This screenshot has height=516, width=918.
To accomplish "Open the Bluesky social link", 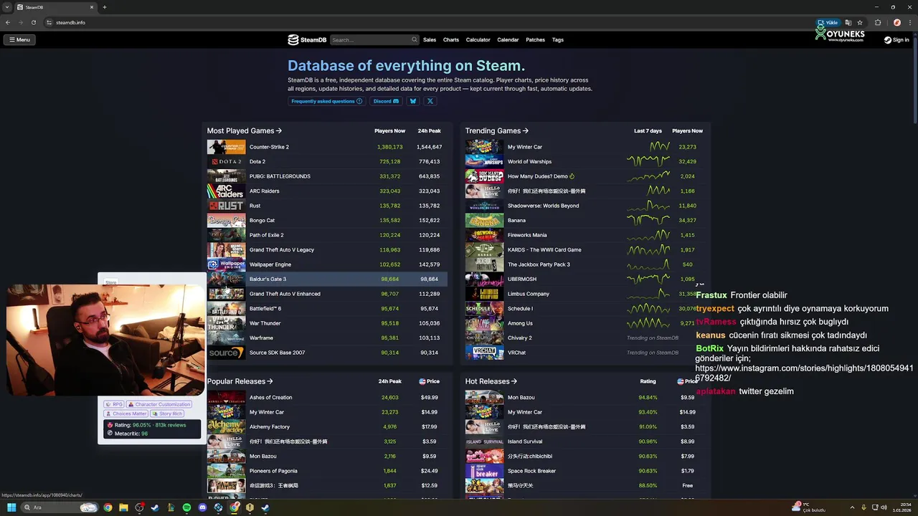I will pos(412,101).
